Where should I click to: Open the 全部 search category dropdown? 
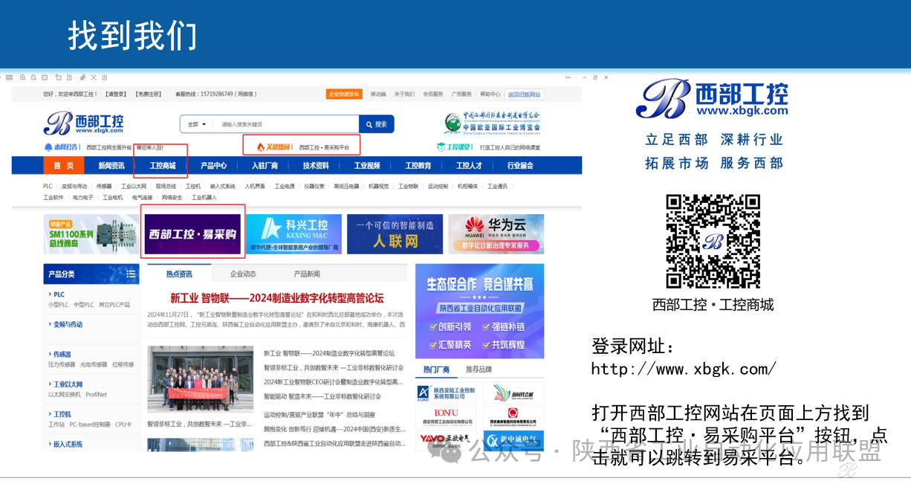[196, 124]
